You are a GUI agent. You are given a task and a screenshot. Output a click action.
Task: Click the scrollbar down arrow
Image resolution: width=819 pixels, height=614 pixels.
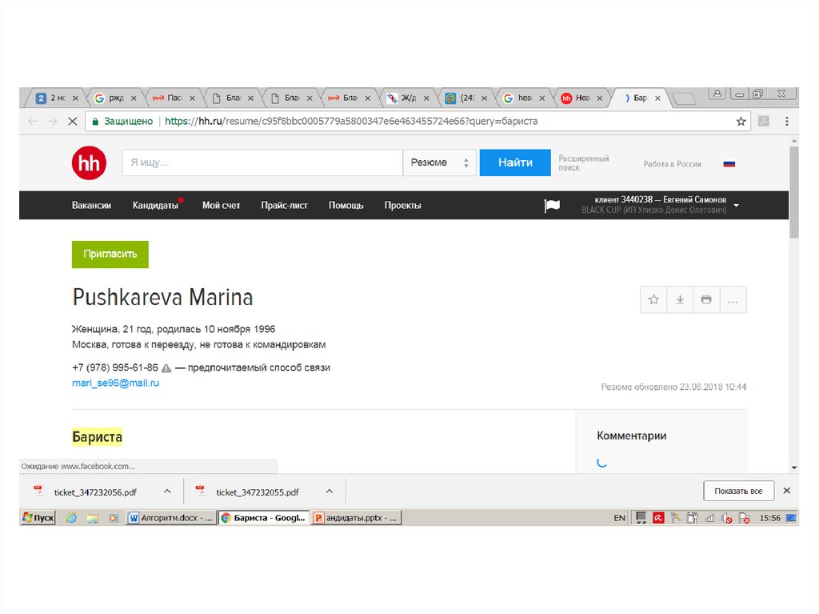pyautogui.click(x=794, y=468)
